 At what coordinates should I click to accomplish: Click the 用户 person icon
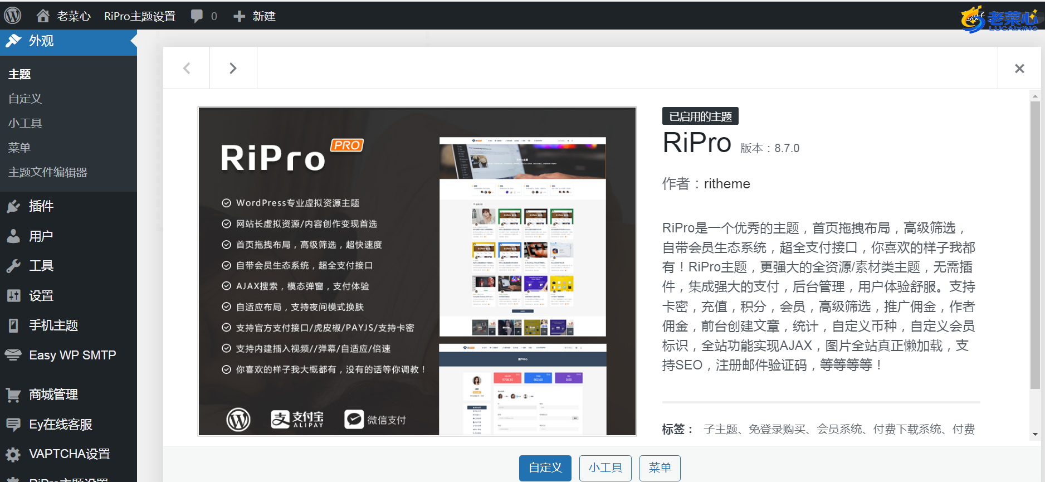(13, 236)
